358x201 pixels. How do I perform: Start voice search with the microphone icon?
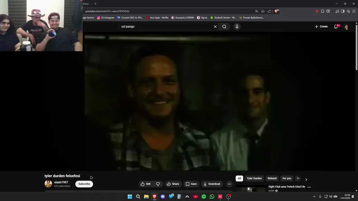tap(237, 27)
